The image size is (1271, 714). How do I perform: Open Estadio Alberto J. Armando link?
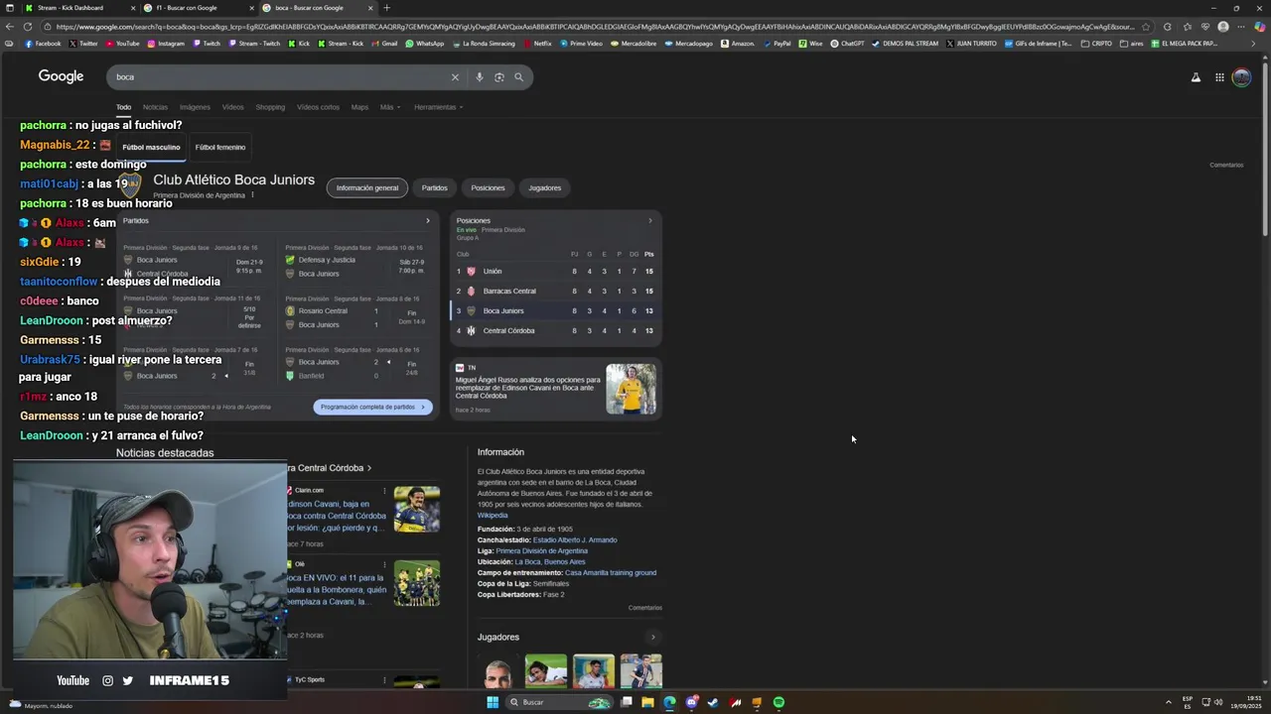(x=575, y=540)
